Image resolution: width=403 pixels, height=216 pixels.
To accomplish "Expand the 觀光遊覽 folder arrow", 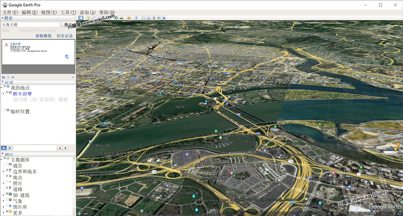I will (x=3, y=93).
